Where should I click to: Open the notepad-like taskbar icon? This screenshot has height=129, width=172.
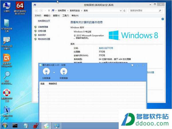pos(26,126)
